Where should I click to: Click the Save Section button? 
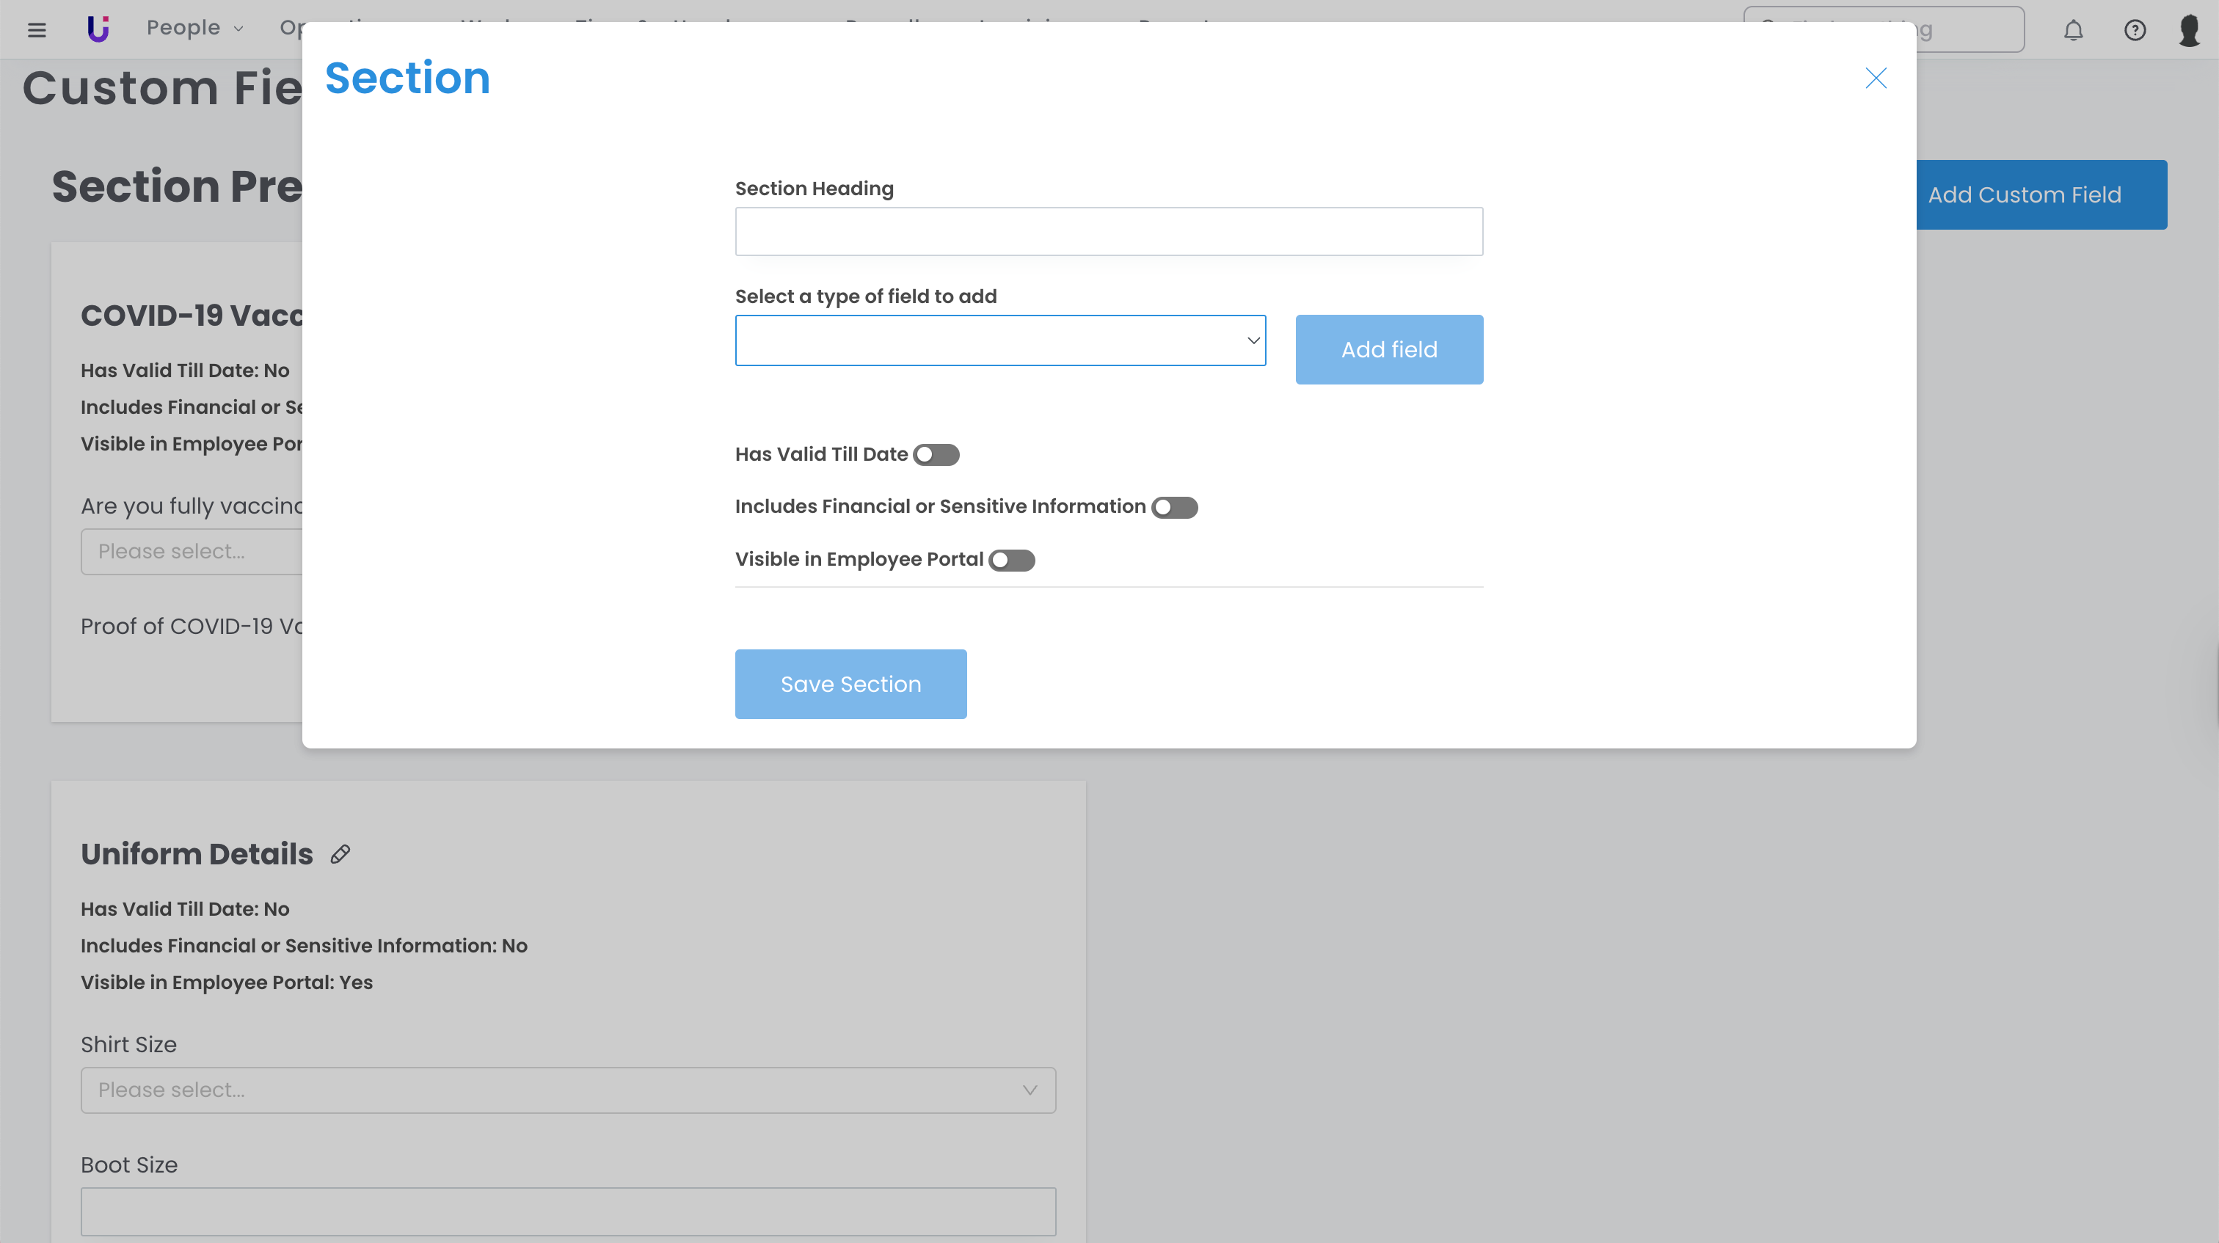click(x=850, y=684)
